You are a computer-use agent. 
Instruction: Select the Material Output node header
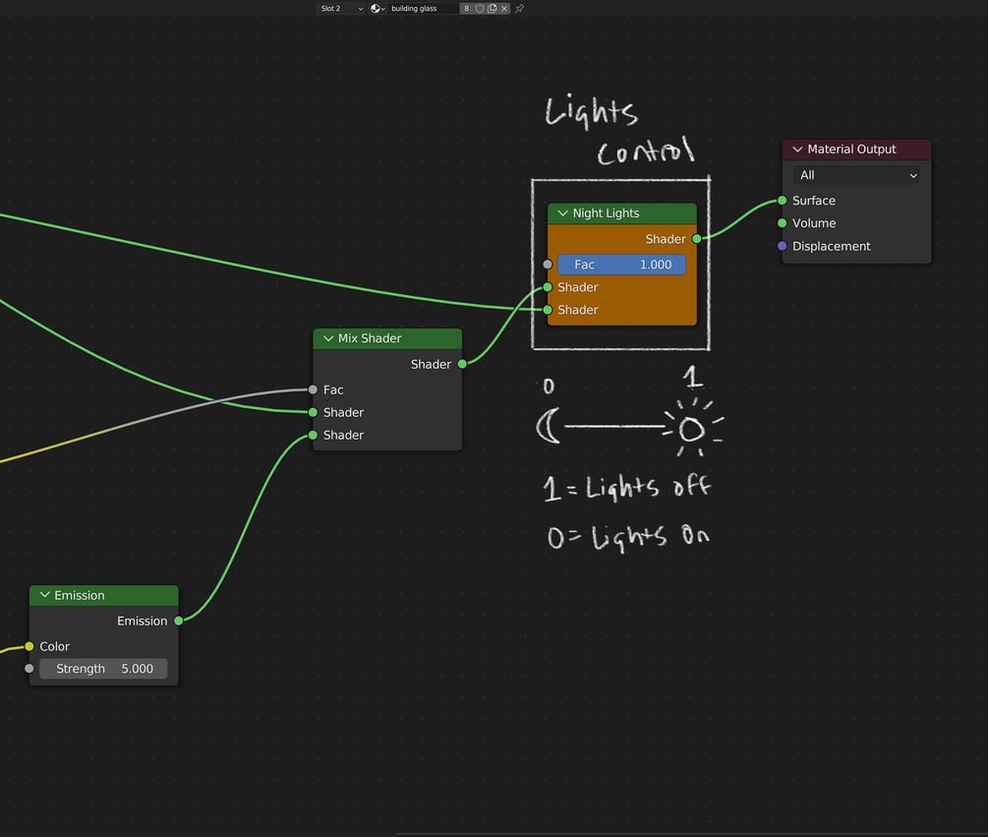[x=857, y=149]
